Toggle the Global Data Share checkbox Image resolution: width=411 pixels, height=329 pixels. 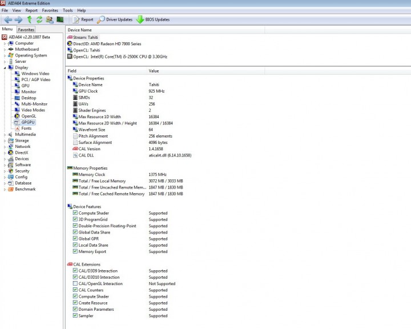point(75,232)
